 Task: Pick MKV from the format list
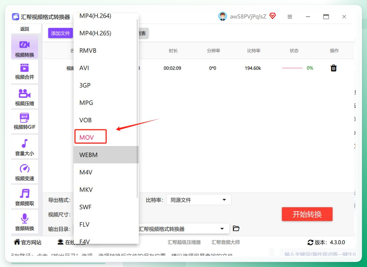point(106,189)
